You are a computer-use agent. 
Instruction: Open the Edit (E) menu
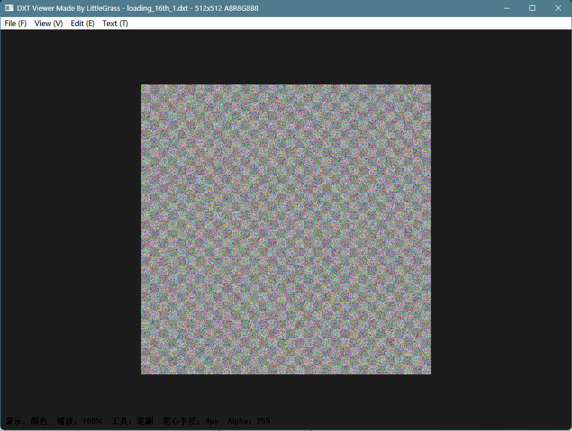(x=83, y=23)
